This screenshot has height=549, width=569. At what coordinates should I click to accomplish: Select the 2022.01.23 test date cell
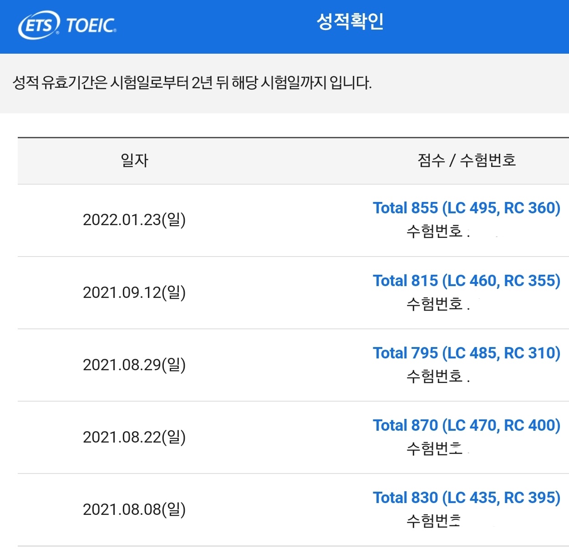[x=134, y=220]
